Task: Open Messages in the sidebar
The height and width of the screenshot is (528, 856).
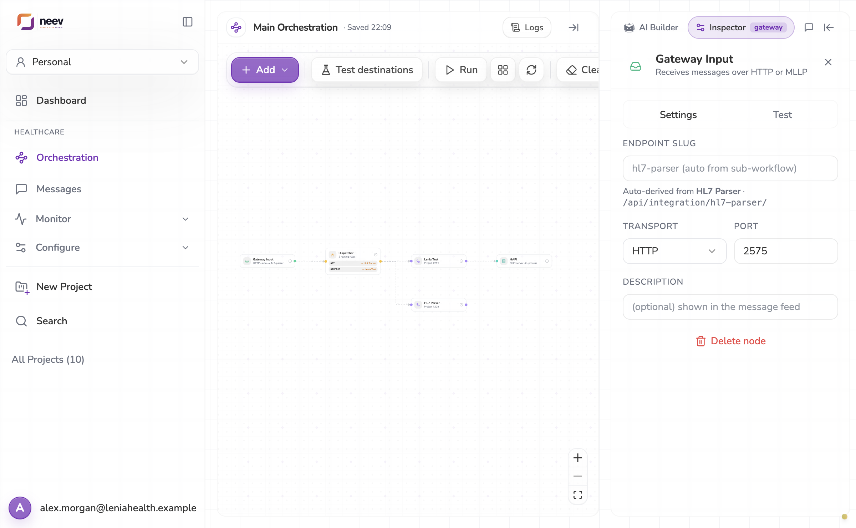Action: click(102, 189)
